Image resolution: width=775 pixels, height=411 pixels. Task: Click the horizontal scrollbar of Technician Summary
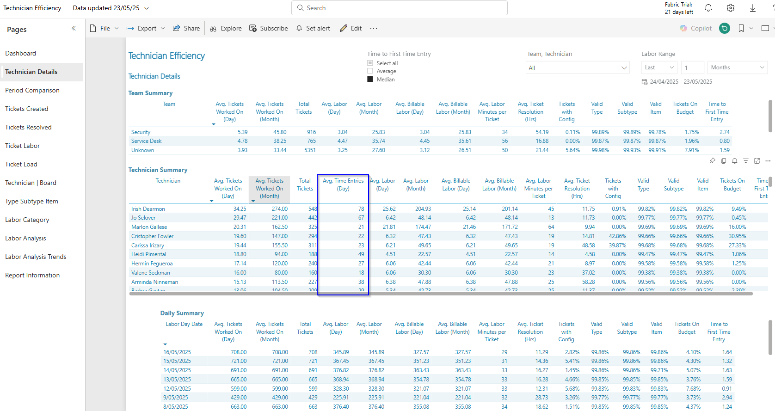tap(441, 293)
